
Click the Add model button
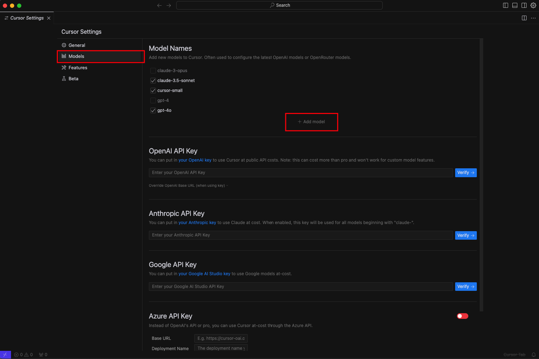click(x=311, y=122)
